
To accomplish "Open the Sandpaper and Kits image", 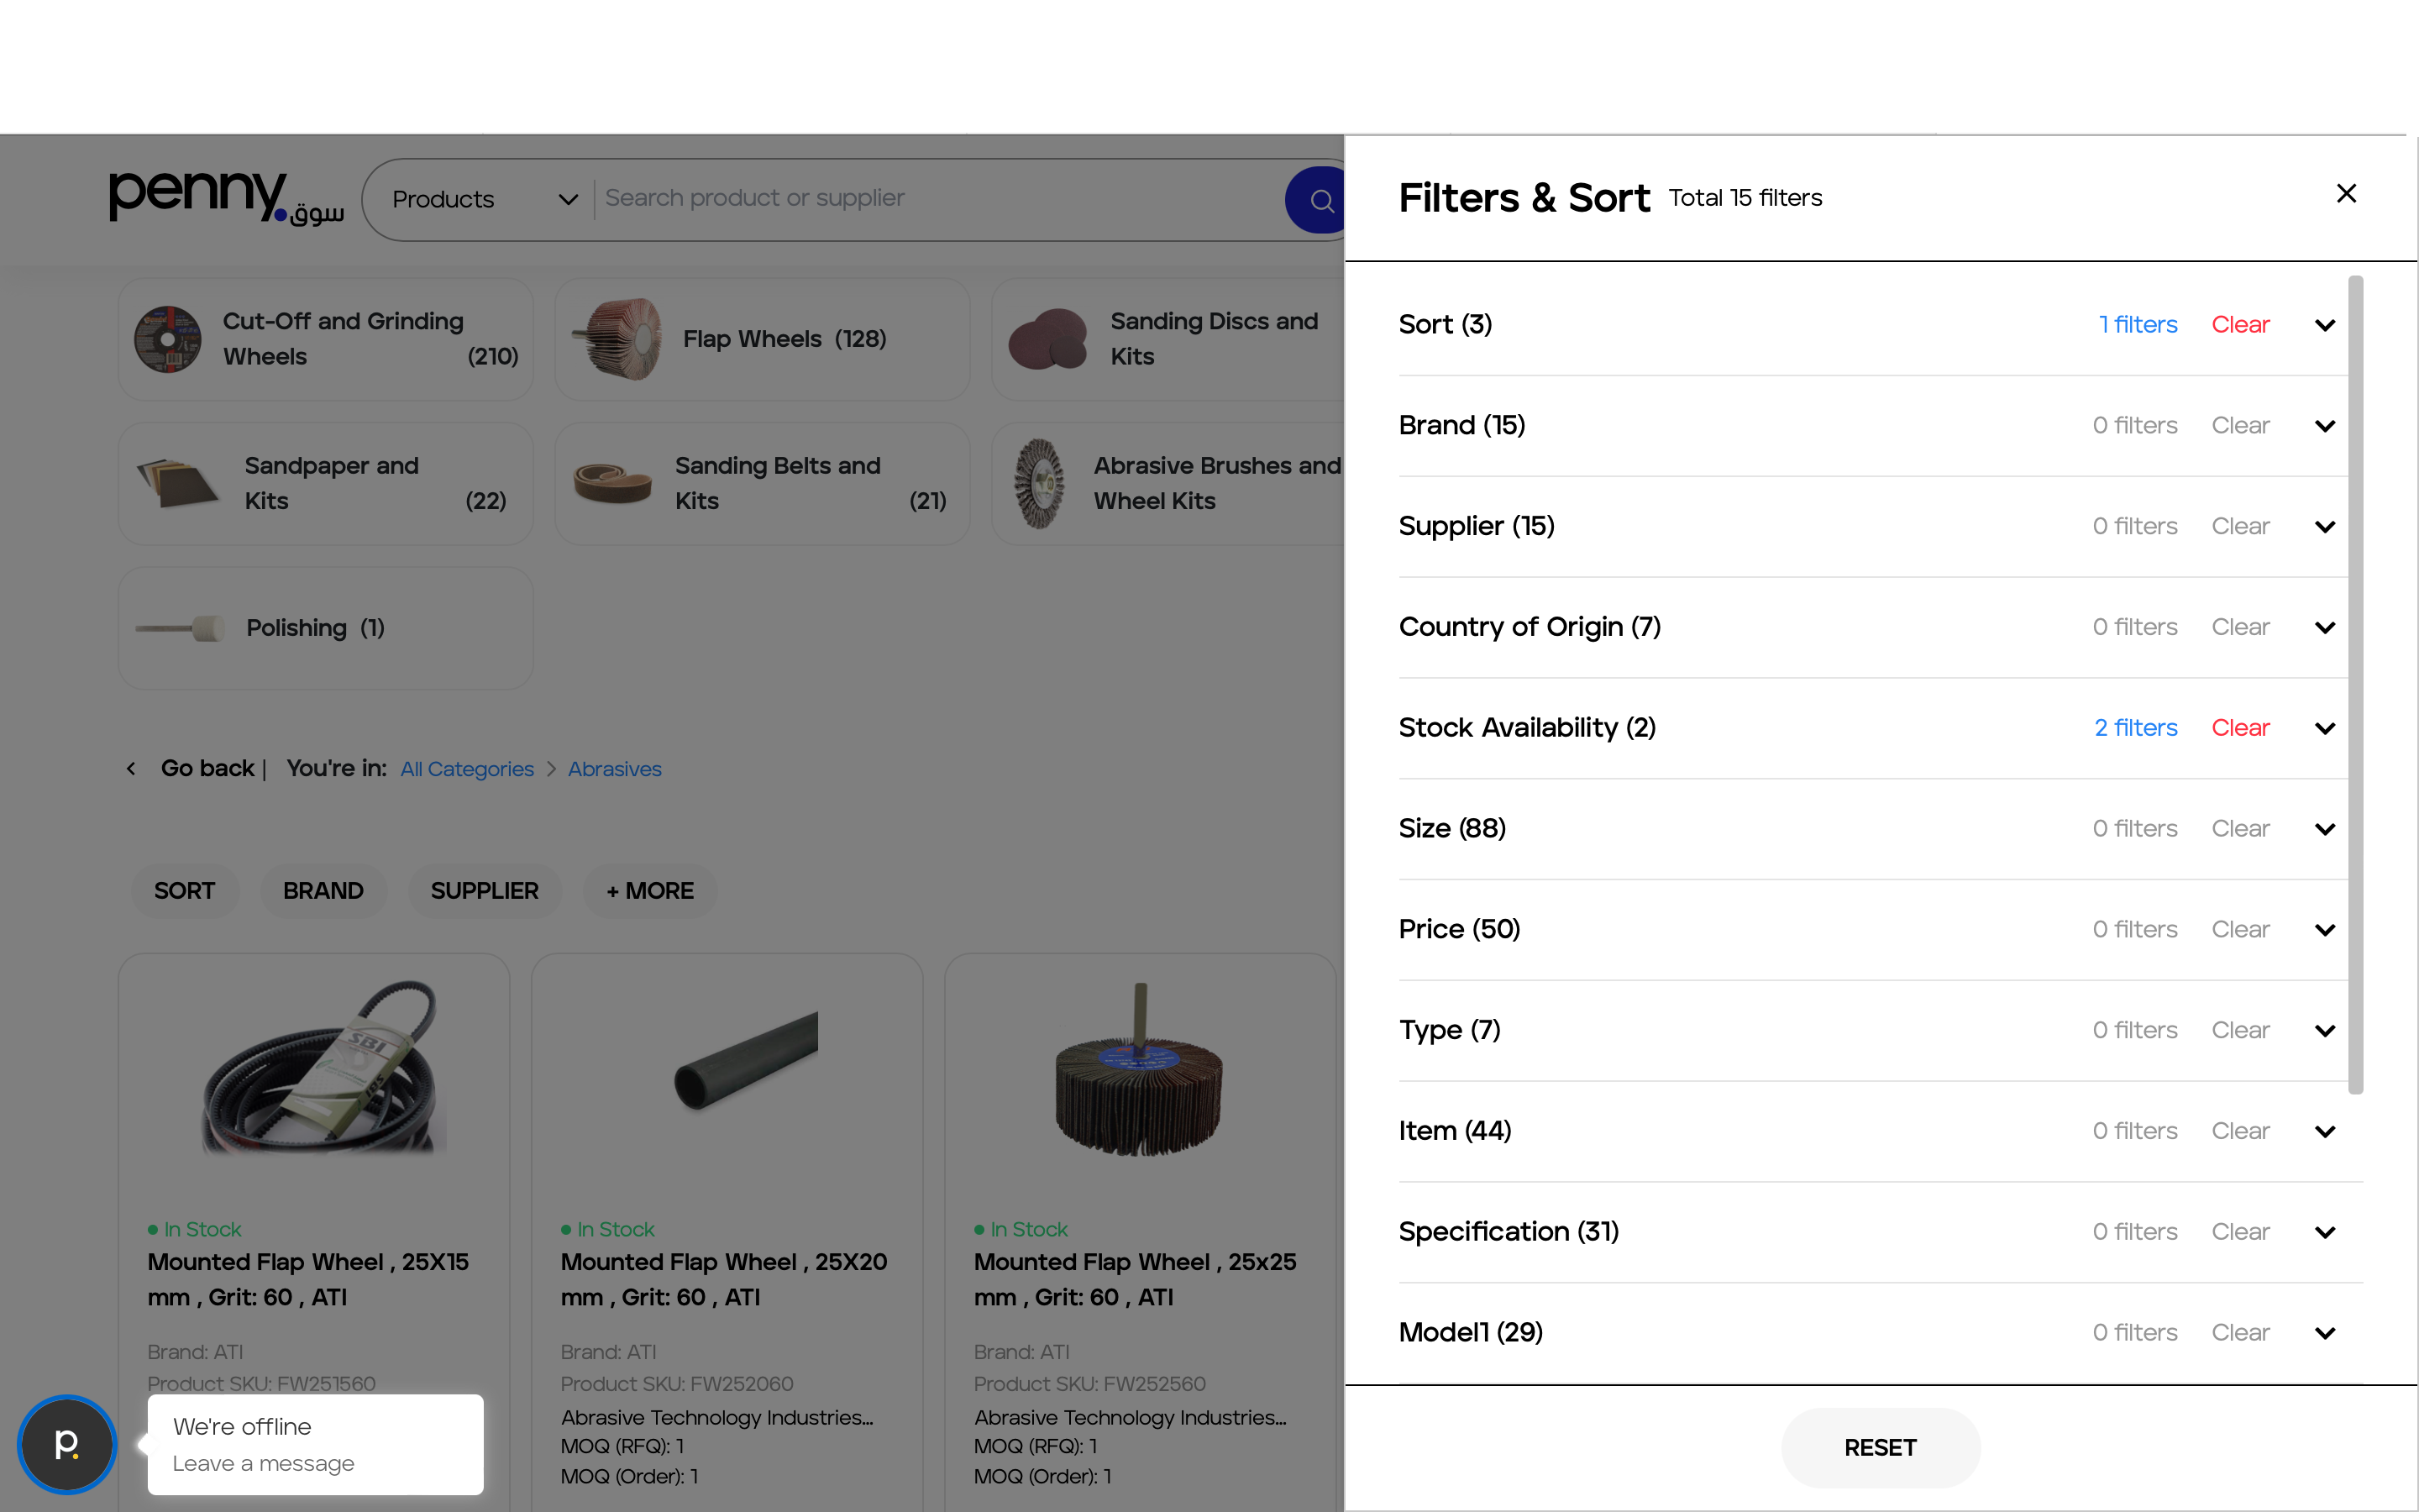I will pyautogui.click(x=178, y=483).
